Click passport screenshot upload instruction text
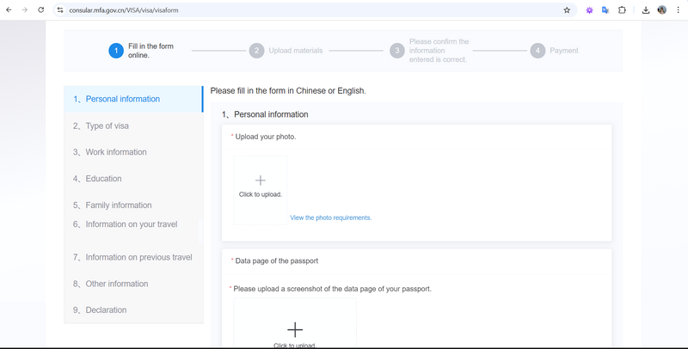 pos(332,289)
